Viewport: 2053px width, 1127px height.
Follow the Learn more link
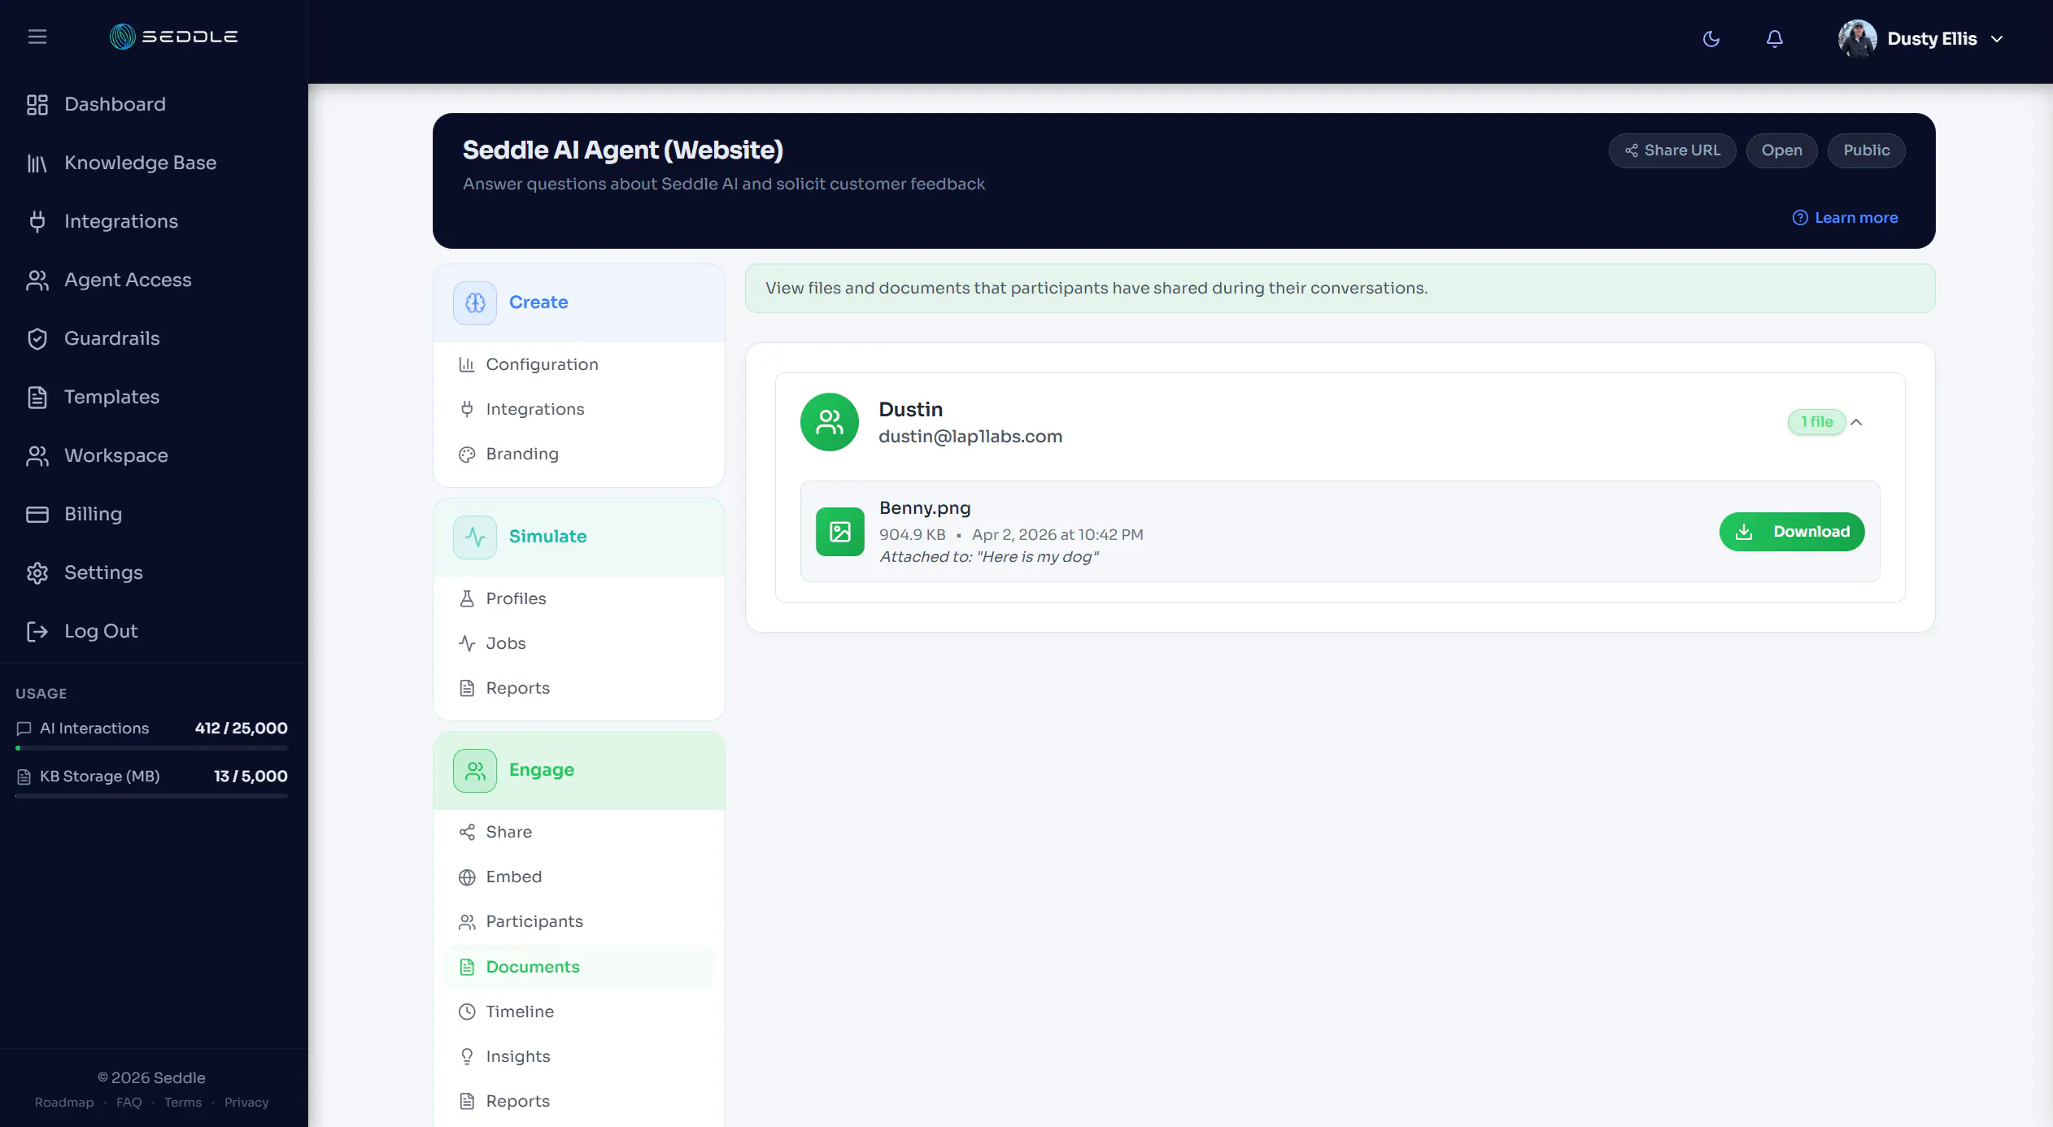point(1845,218)
